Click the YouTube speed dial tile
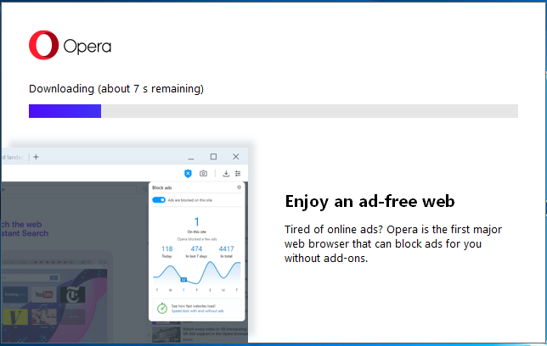547x346 pixels. [x=43, y=295]
